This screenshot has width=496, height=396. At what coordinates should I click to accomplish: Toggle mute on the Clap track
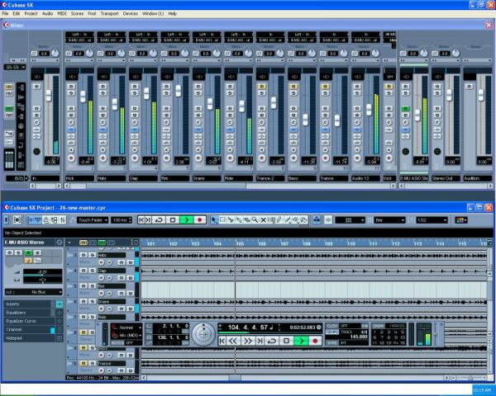(83, 271)
